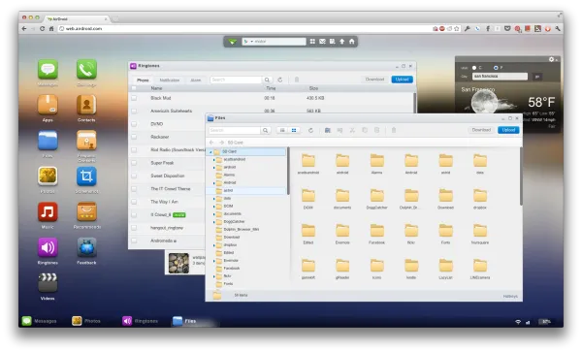Collapse the SD Card tree node

pos(210,152)
